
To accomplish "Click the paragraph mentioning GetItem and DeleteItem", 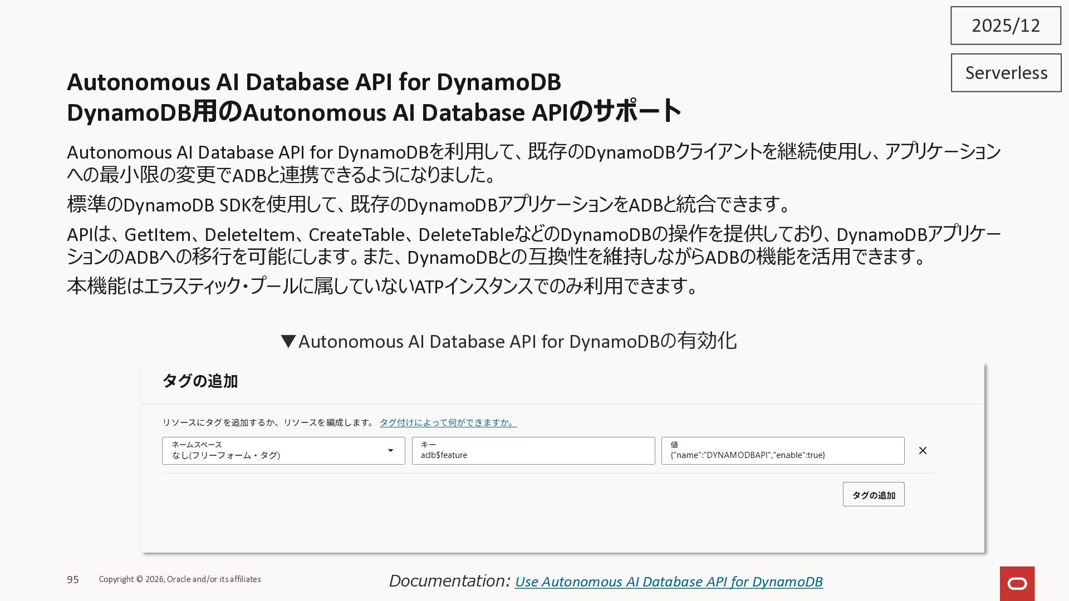I will (x=533, y=245).
